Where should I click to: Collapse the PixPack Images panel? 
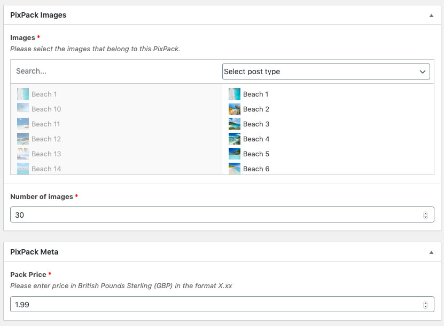431,15
